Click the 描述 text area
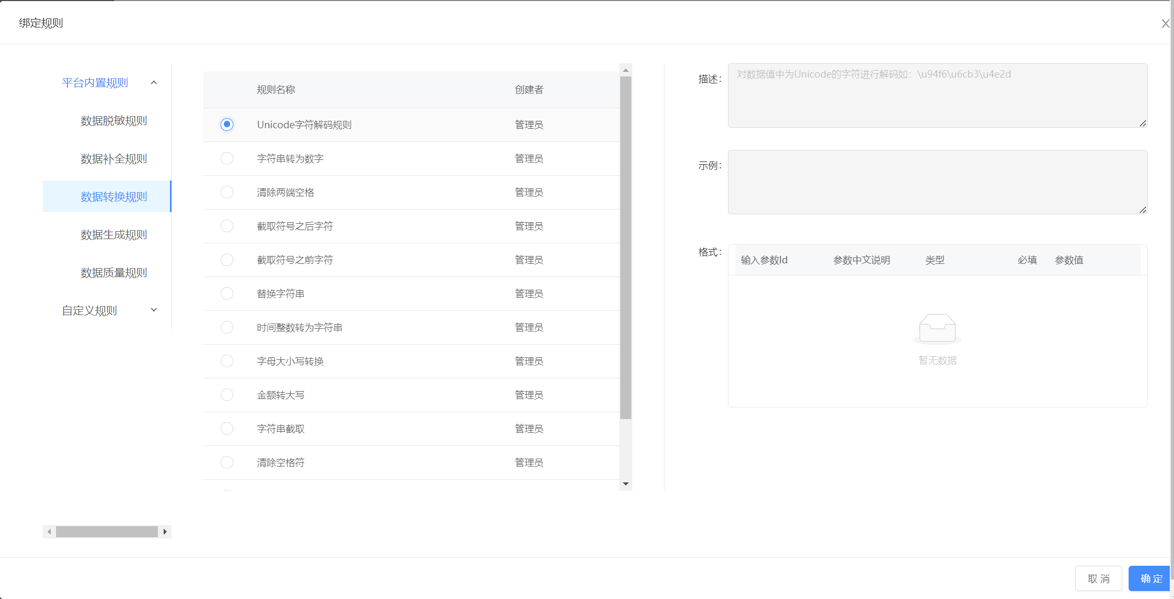 click(x=938, y=96)
